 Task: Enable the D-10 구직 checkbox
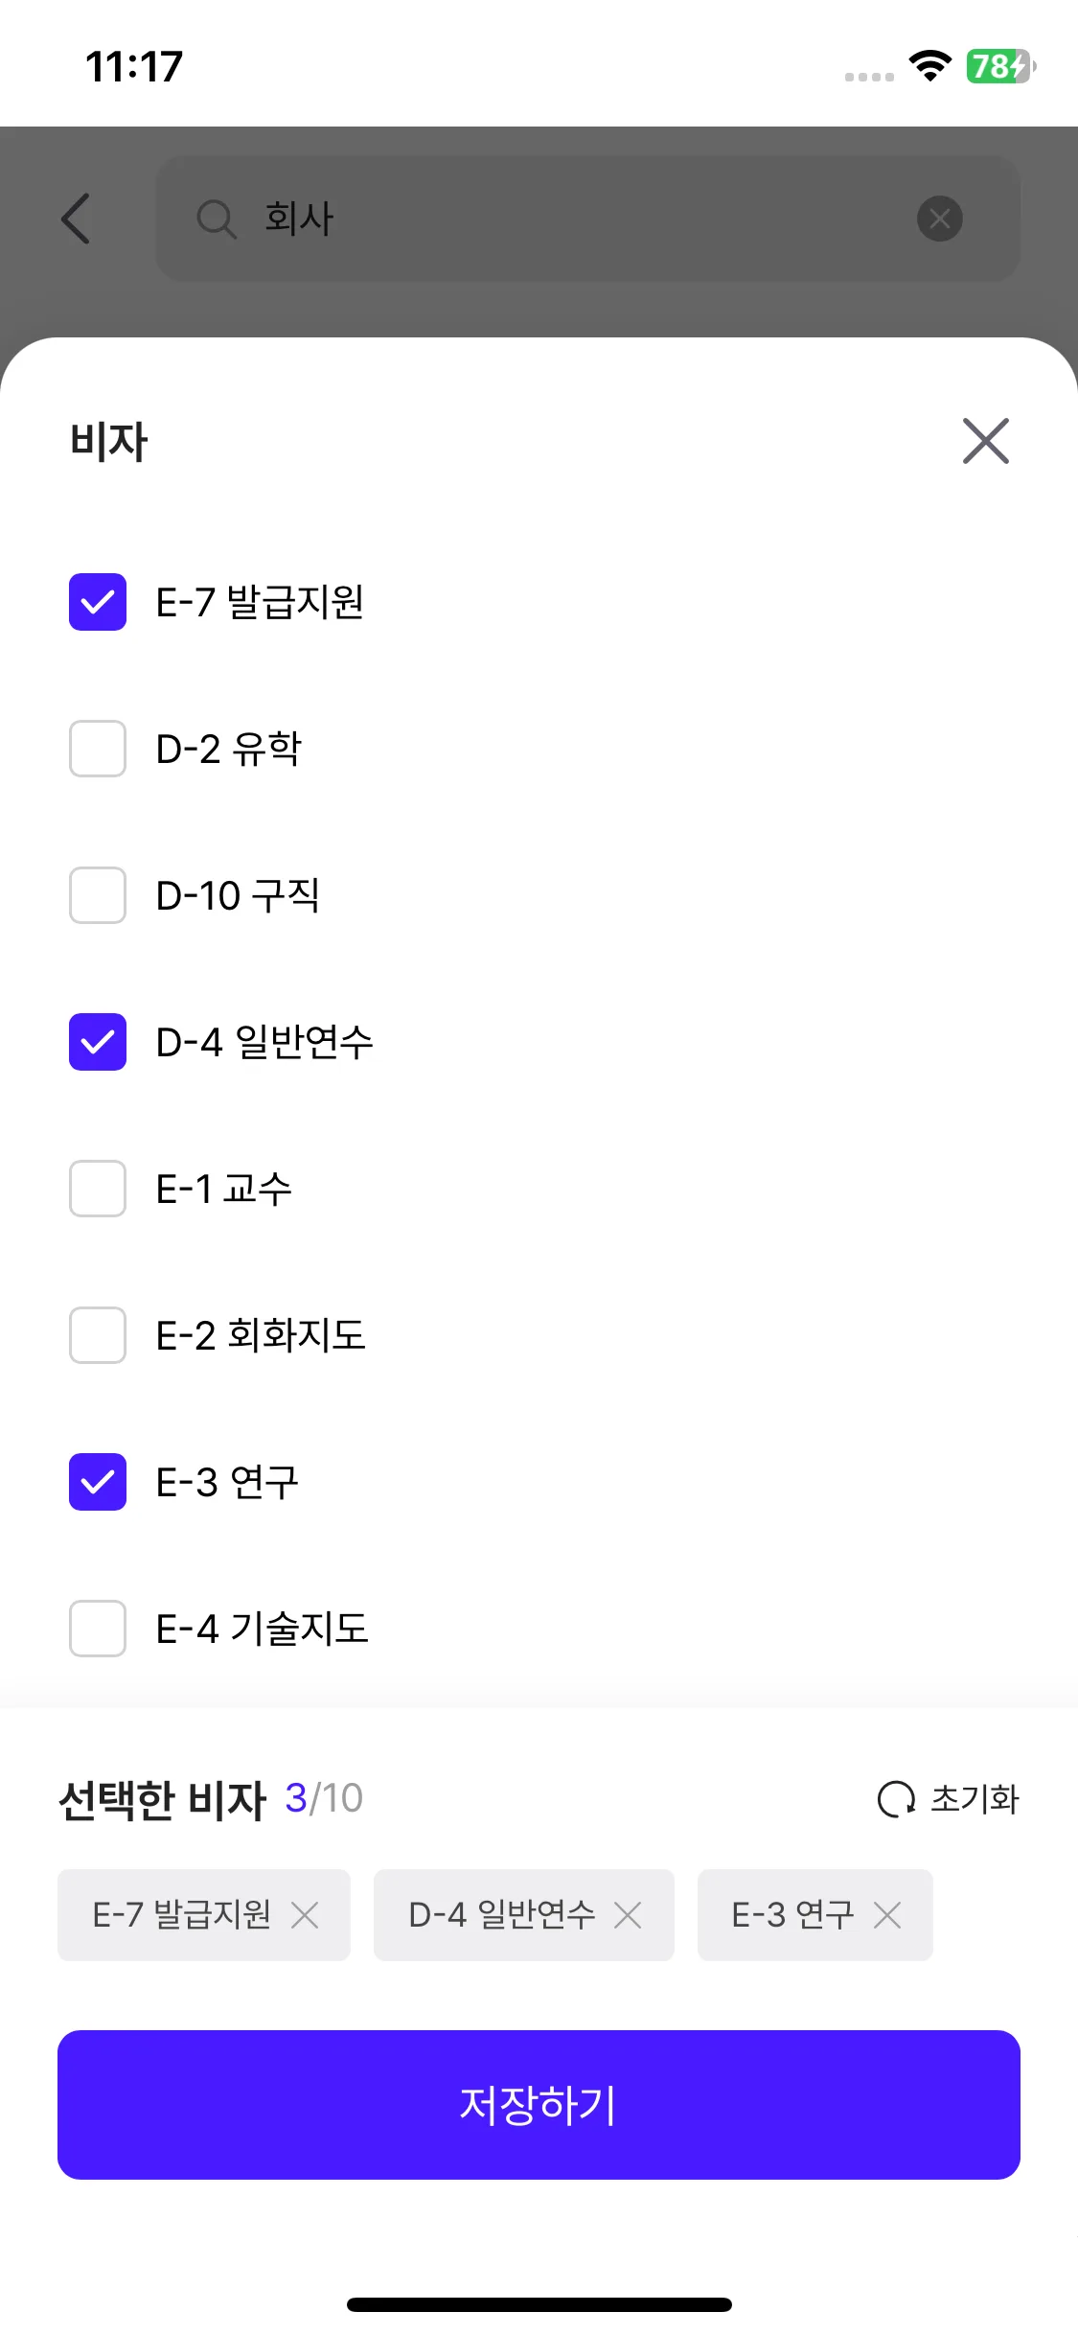tap(98, 895)
